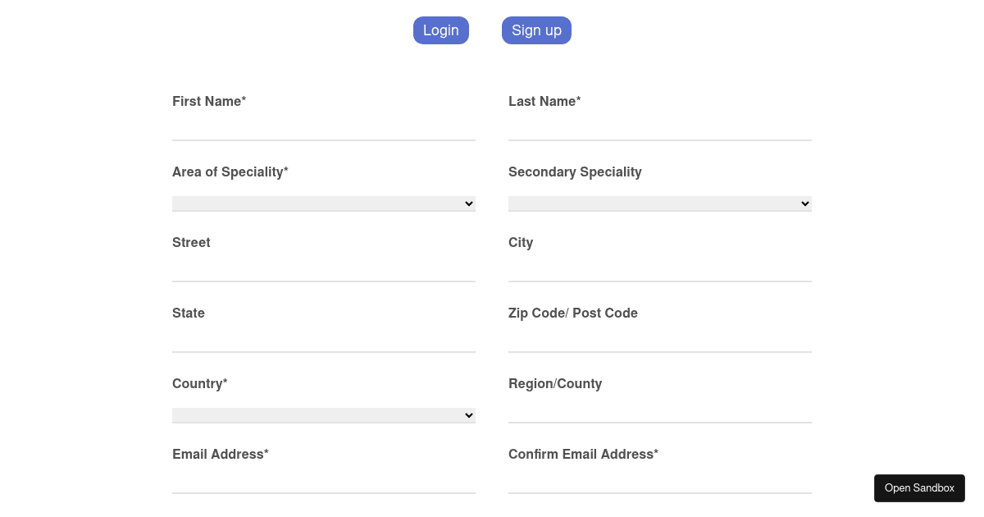This screenshot has height=517, width=984.
Task: Switch to the Sign up tab
Action: pyautogui.click(x=536, y=30)
